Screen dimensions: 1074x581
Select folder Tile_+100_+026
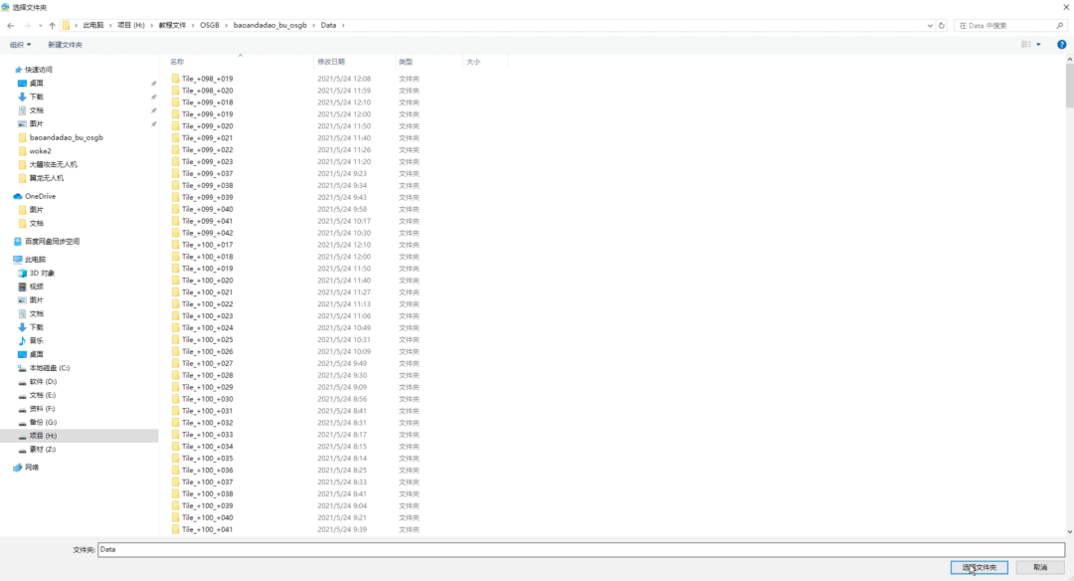click(x=207, y=351)
